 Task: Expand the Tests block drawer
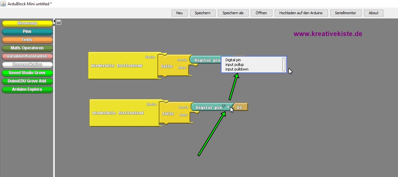tap(27, 40)
